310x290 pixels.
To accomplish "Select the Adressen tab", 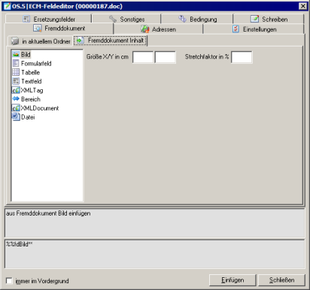I will coord(158,29).
